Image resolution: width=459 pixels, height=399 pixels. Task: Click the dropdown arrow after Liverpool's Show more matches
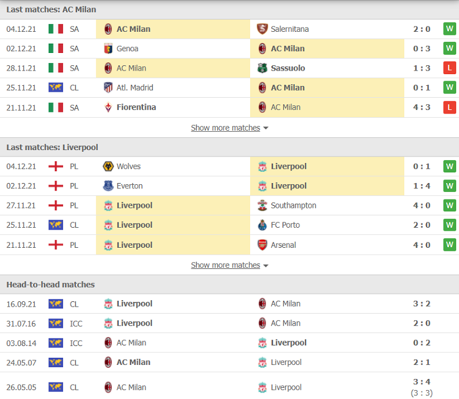pos(266,266)
